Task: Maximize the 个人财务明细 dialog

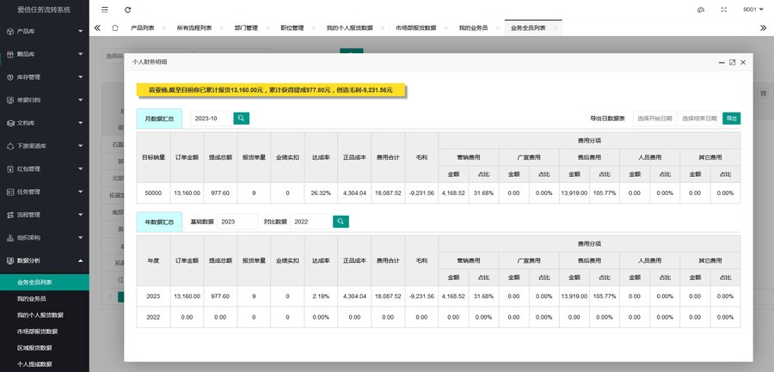Action: (732, 62)
